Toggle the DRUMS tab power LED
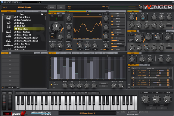 point(90,11)
